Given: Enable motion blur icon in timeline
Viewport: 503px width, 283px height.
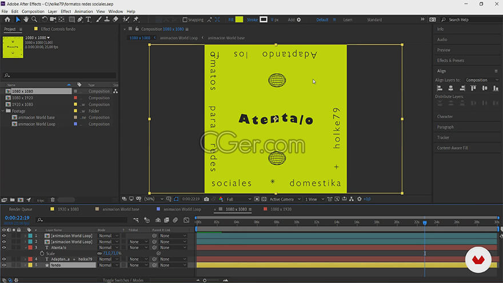Looking at the screenshot, I should click(175, 220).
